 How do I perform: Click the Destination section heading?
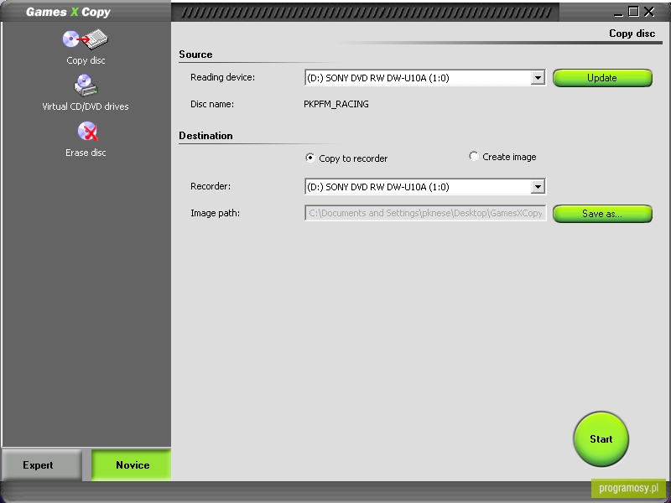(205, 136)
